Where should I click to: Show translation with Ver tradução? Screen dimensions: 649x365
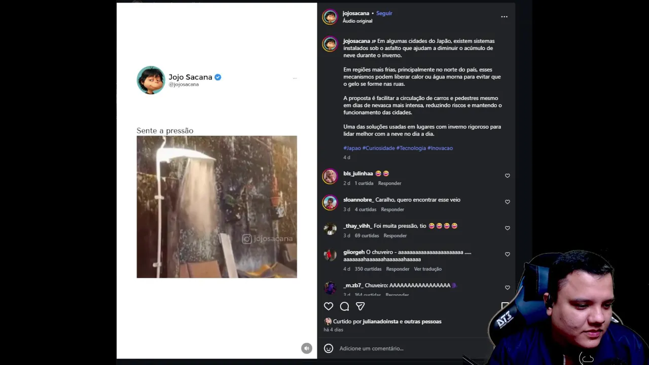pyautogui.click(x=427, y=269)
